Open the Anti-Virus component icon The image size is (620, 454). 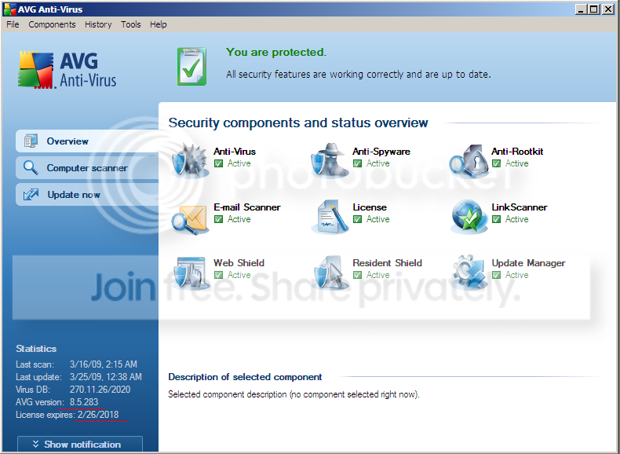point(190,161)
